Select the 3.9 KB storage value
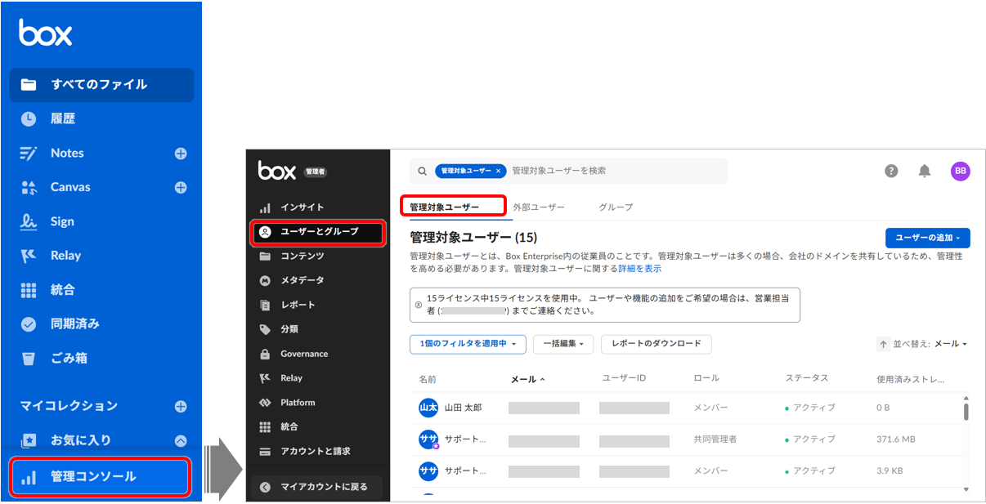Viewport: 986px width, 504px height. click(891, 471)
